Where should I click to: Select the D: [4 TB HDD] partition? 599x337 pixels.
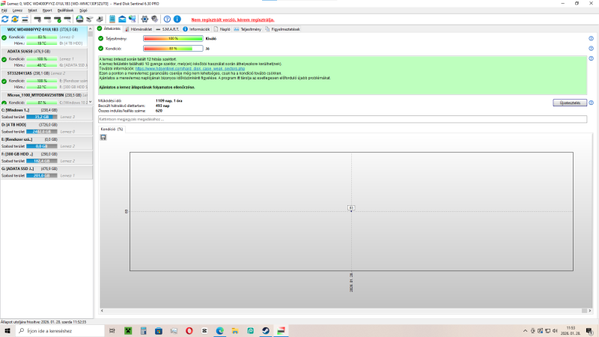click(x=46, y=128)
